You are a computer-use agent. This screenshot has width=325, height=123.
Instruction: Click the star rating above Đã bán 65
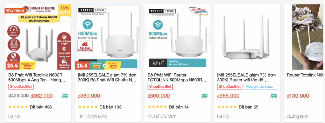(x=227, y=107)
